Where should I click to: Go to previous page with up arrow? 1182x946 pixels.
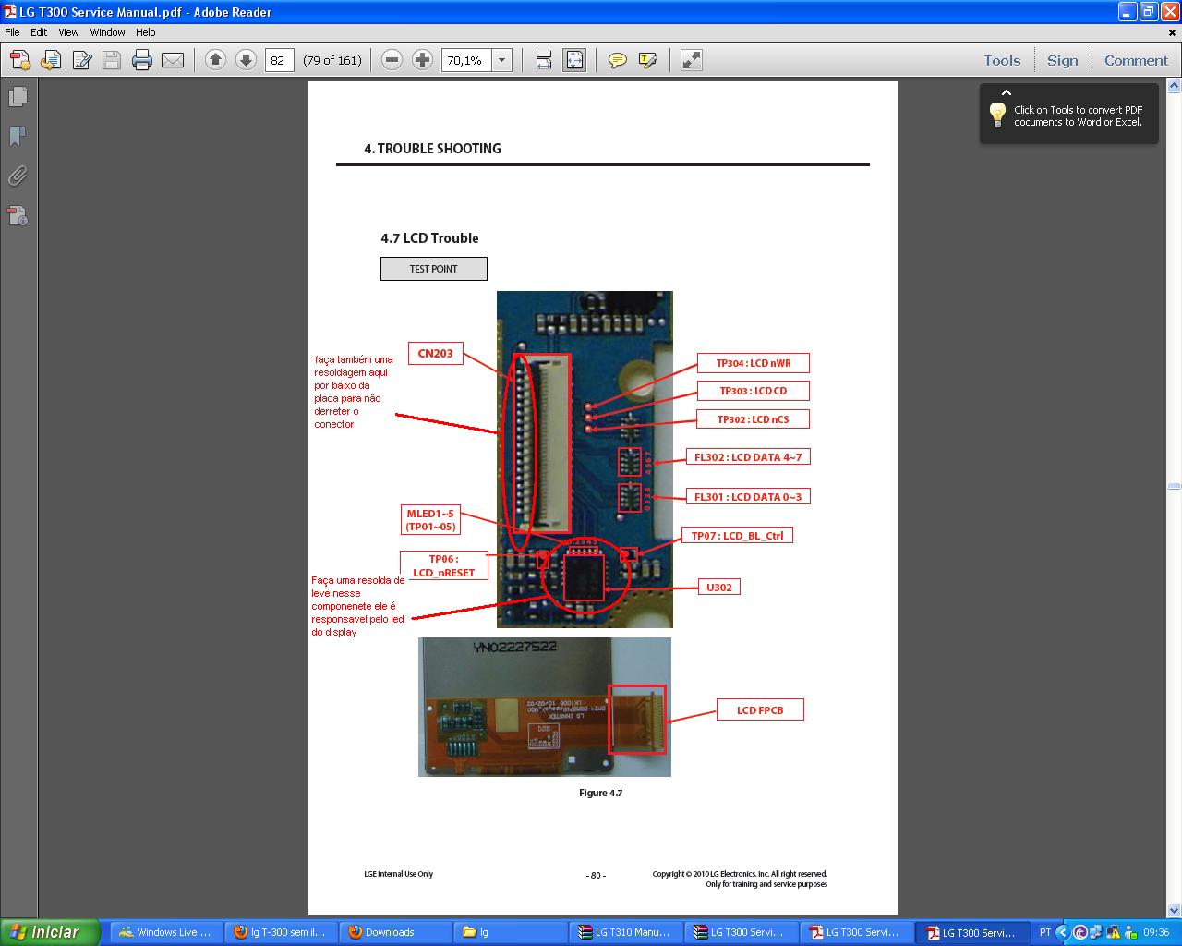click(x=215, y=60)
